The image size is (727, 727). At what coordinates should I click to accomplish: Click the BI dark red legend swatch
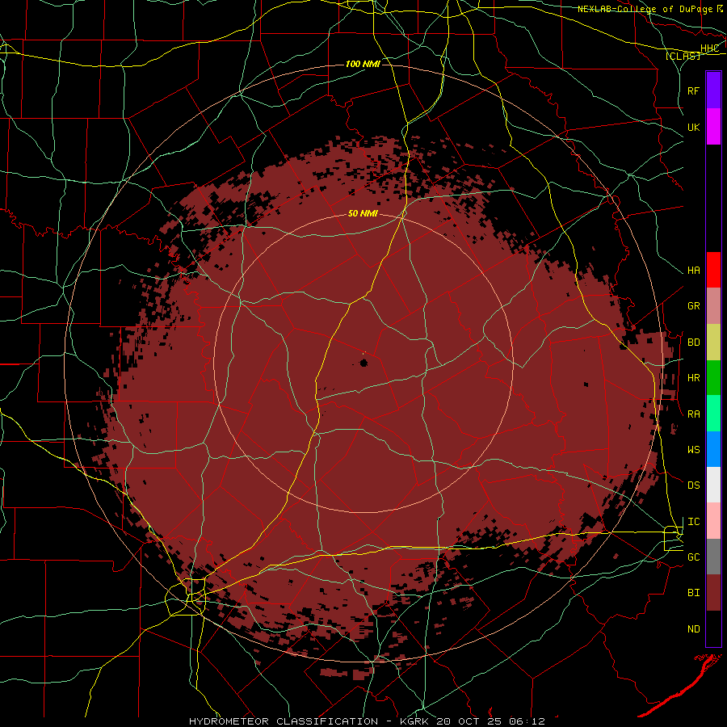[x=713, y=593]
